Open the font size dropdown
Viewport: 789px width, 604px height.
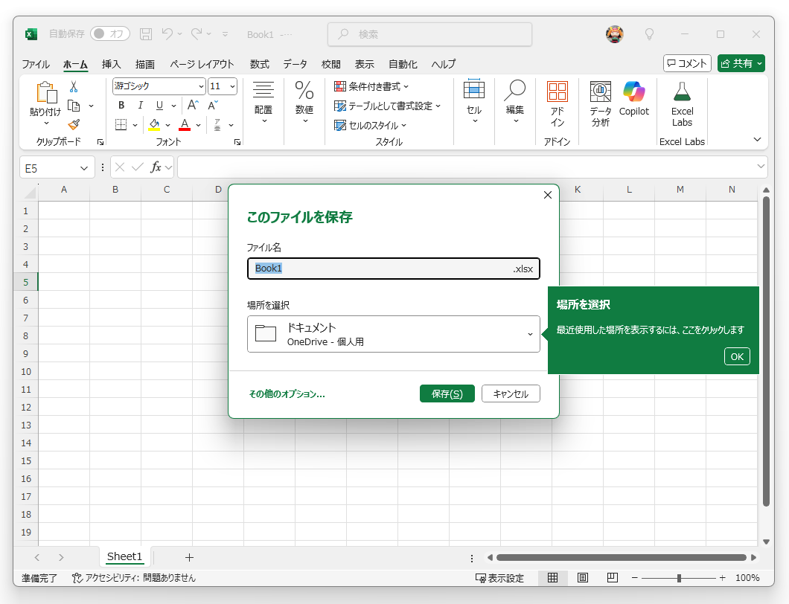pos(231,86)
